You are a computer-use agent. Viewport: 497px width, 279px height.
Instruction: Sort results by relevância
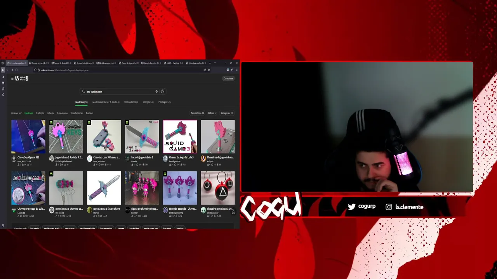[x=28, y=113]
